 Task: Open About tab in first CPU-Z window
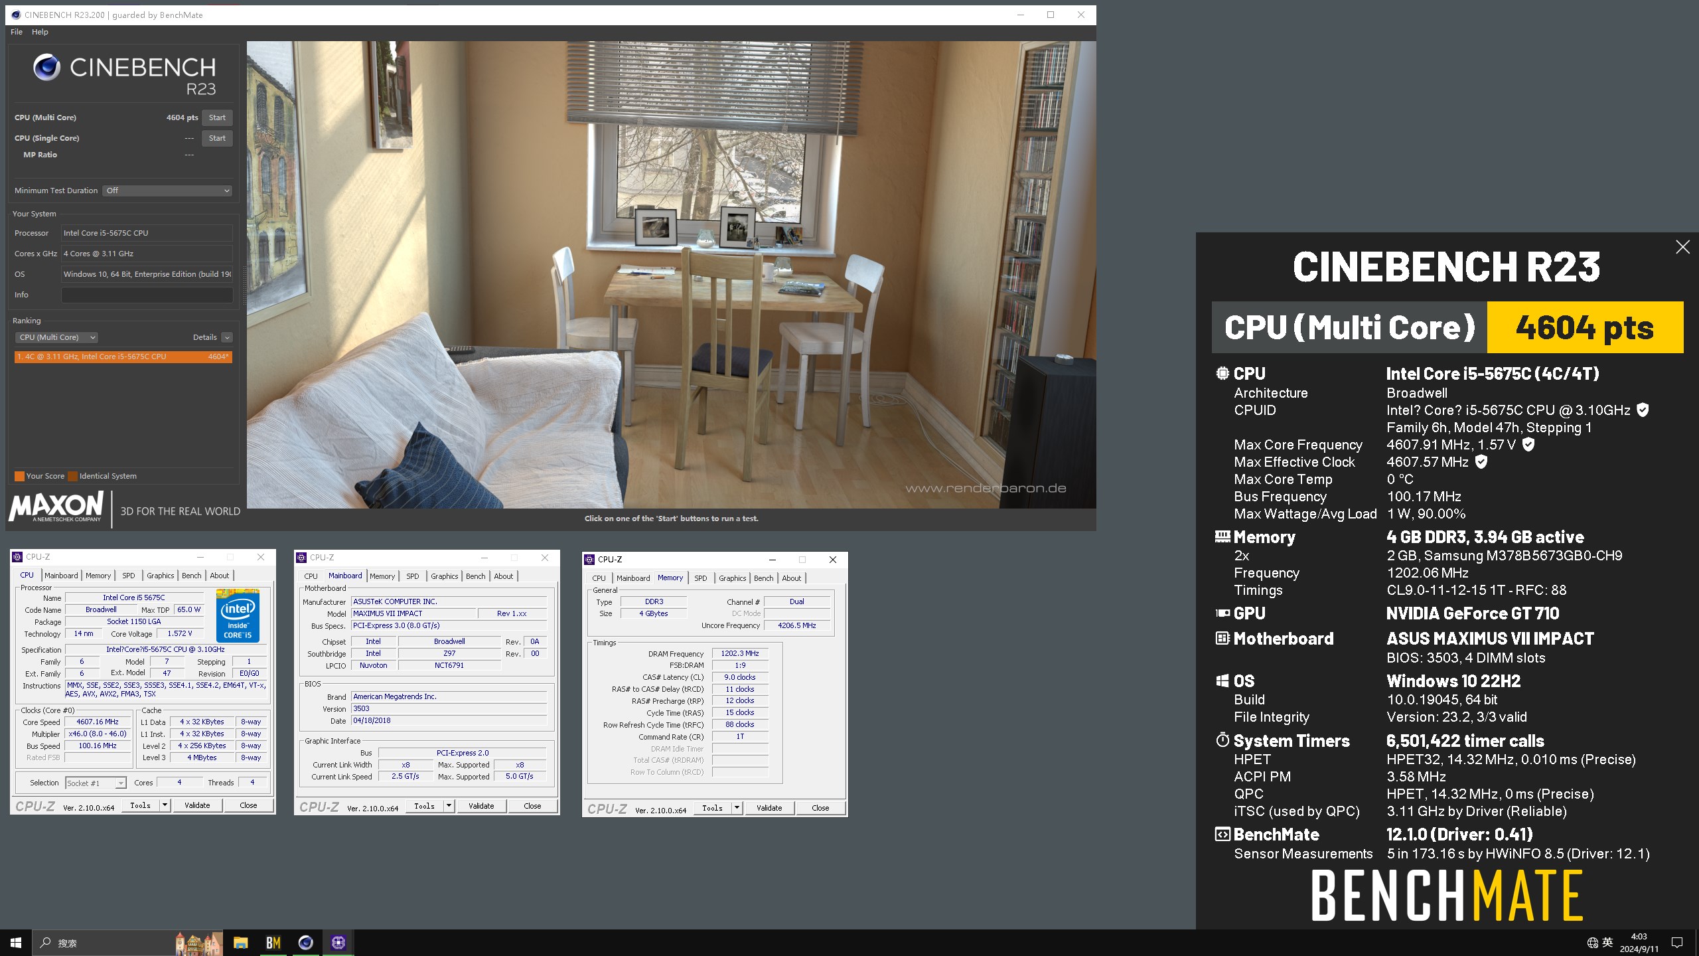tap(220, 576)
